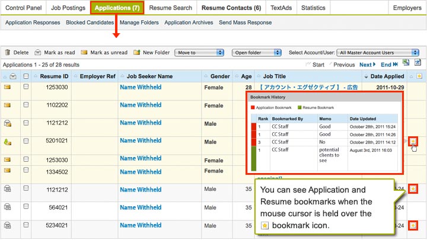Open the Move to dropdown
This screenshot has height=240, width=427.
[199, 53]
